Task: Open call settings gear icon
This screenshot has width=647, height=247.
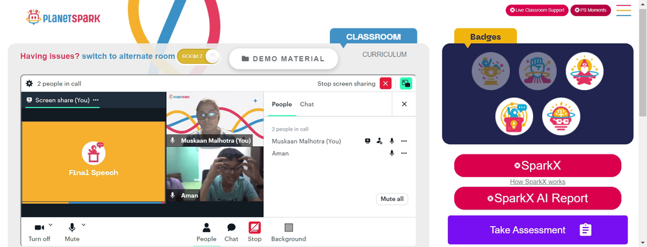Action: tap(29, 83)
